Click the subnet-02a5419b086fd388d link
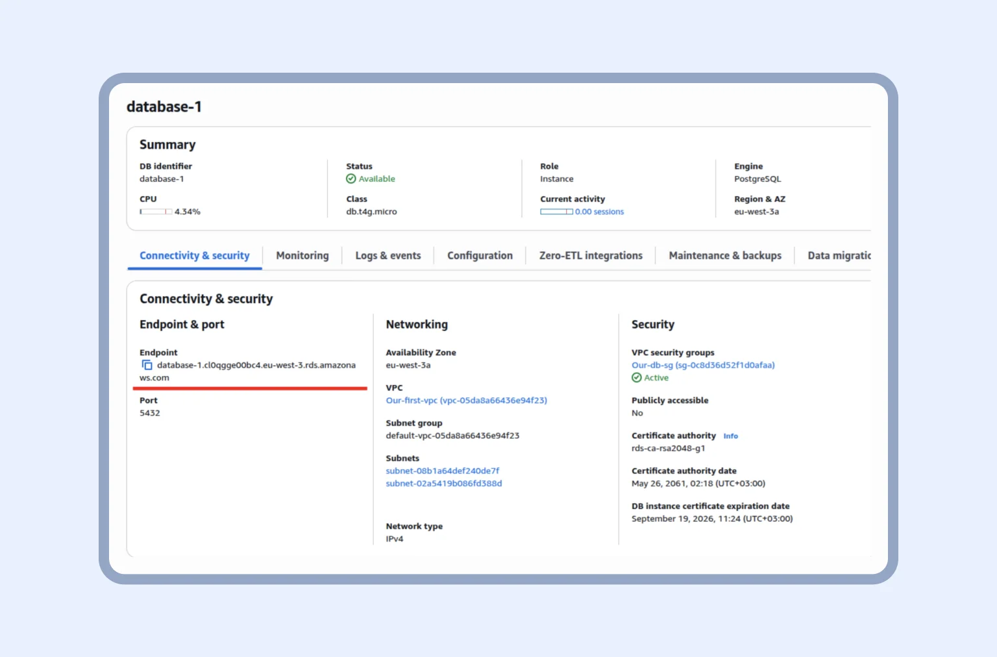This screenshot has width=997, height=657. click(x=444, y=483)
